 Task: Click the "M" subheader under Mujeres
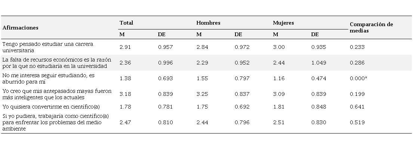tap(275, 34)
